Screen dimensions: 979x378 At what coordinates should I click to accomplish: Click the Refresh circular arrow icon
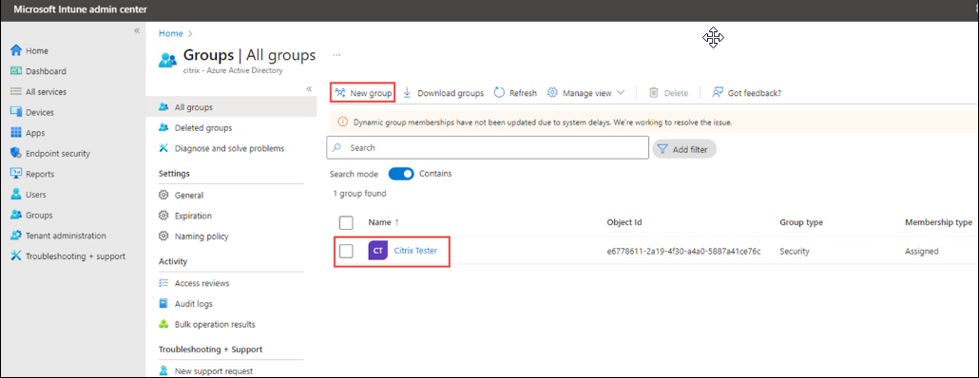[x=500, y=93]
